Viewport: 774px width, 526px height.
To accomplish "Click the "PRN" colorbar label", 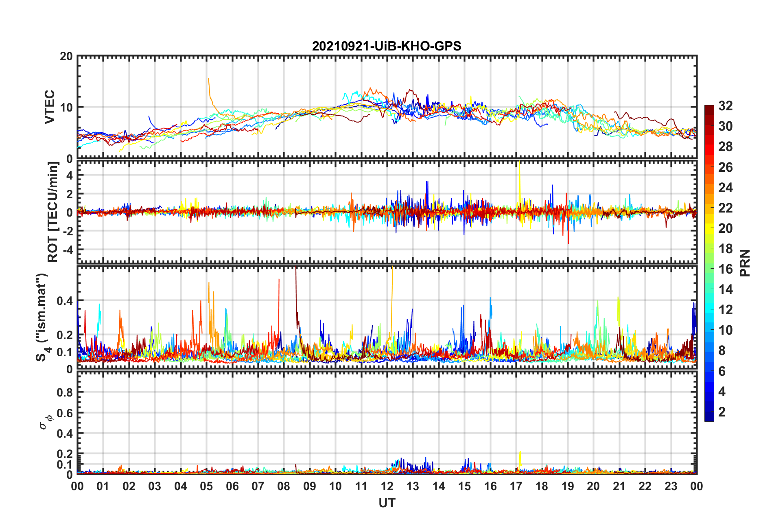I will 745,263.
